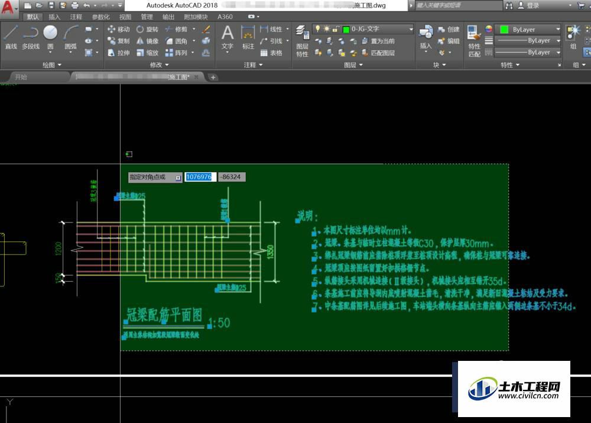Open the layer dropdown showing 0-JG-文字
591x423 pixels.
pos(363,29)
